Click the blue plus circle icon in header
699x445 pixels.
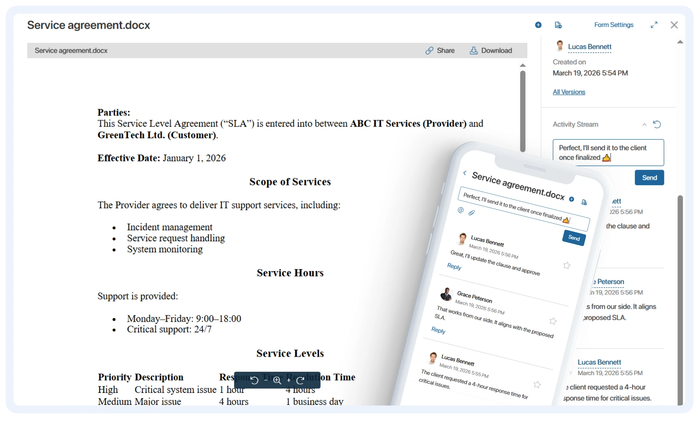click(x=538, y=25)
